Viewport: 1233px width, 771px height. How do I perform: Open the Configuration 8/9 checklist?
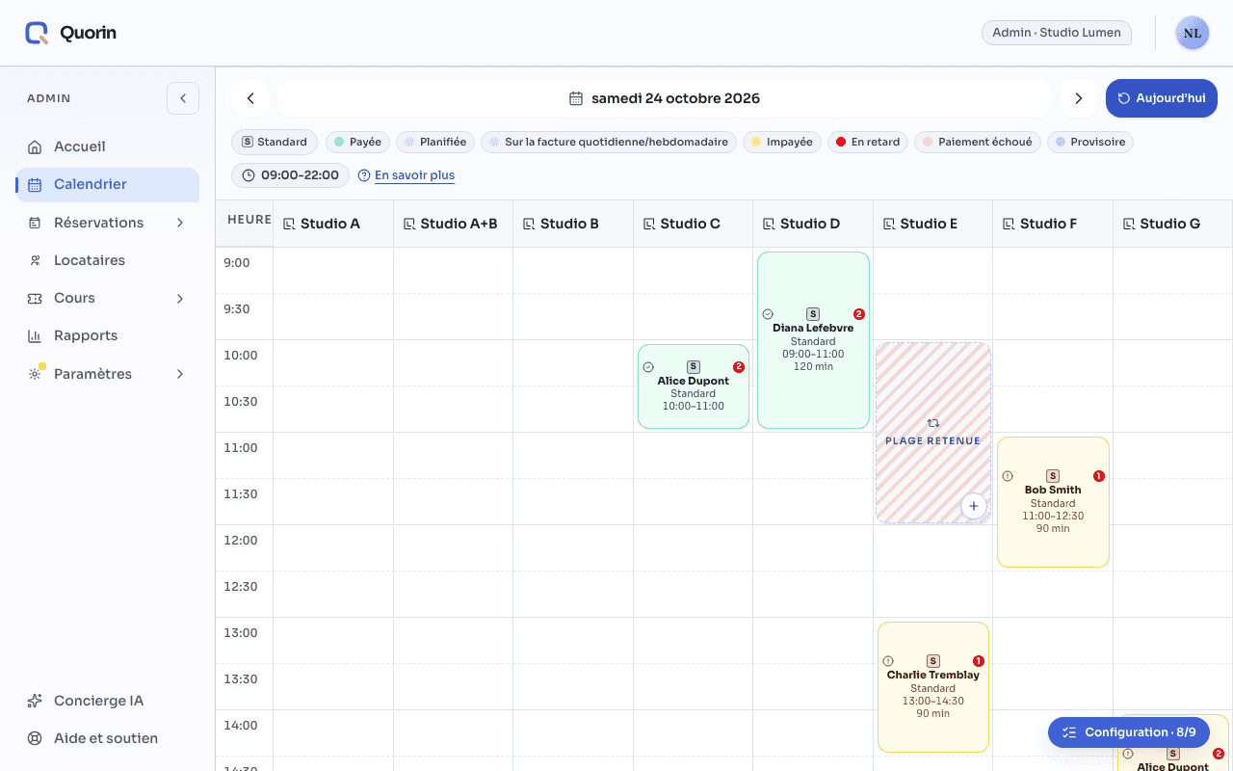[1129, 732]
